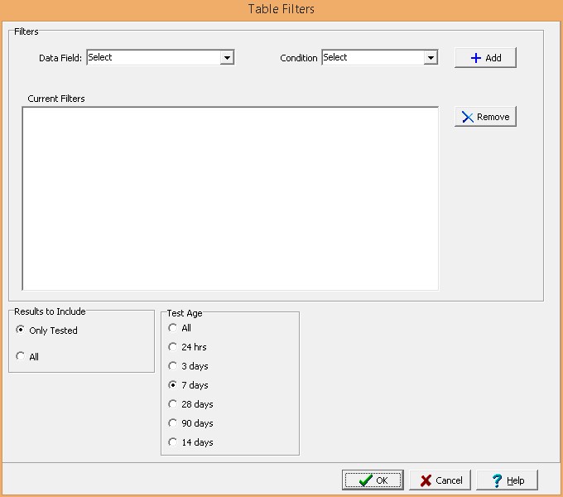Viewport: 563px width, 497px height.
Task: Select the 14 days test age
Action: (x=172, y=442)
